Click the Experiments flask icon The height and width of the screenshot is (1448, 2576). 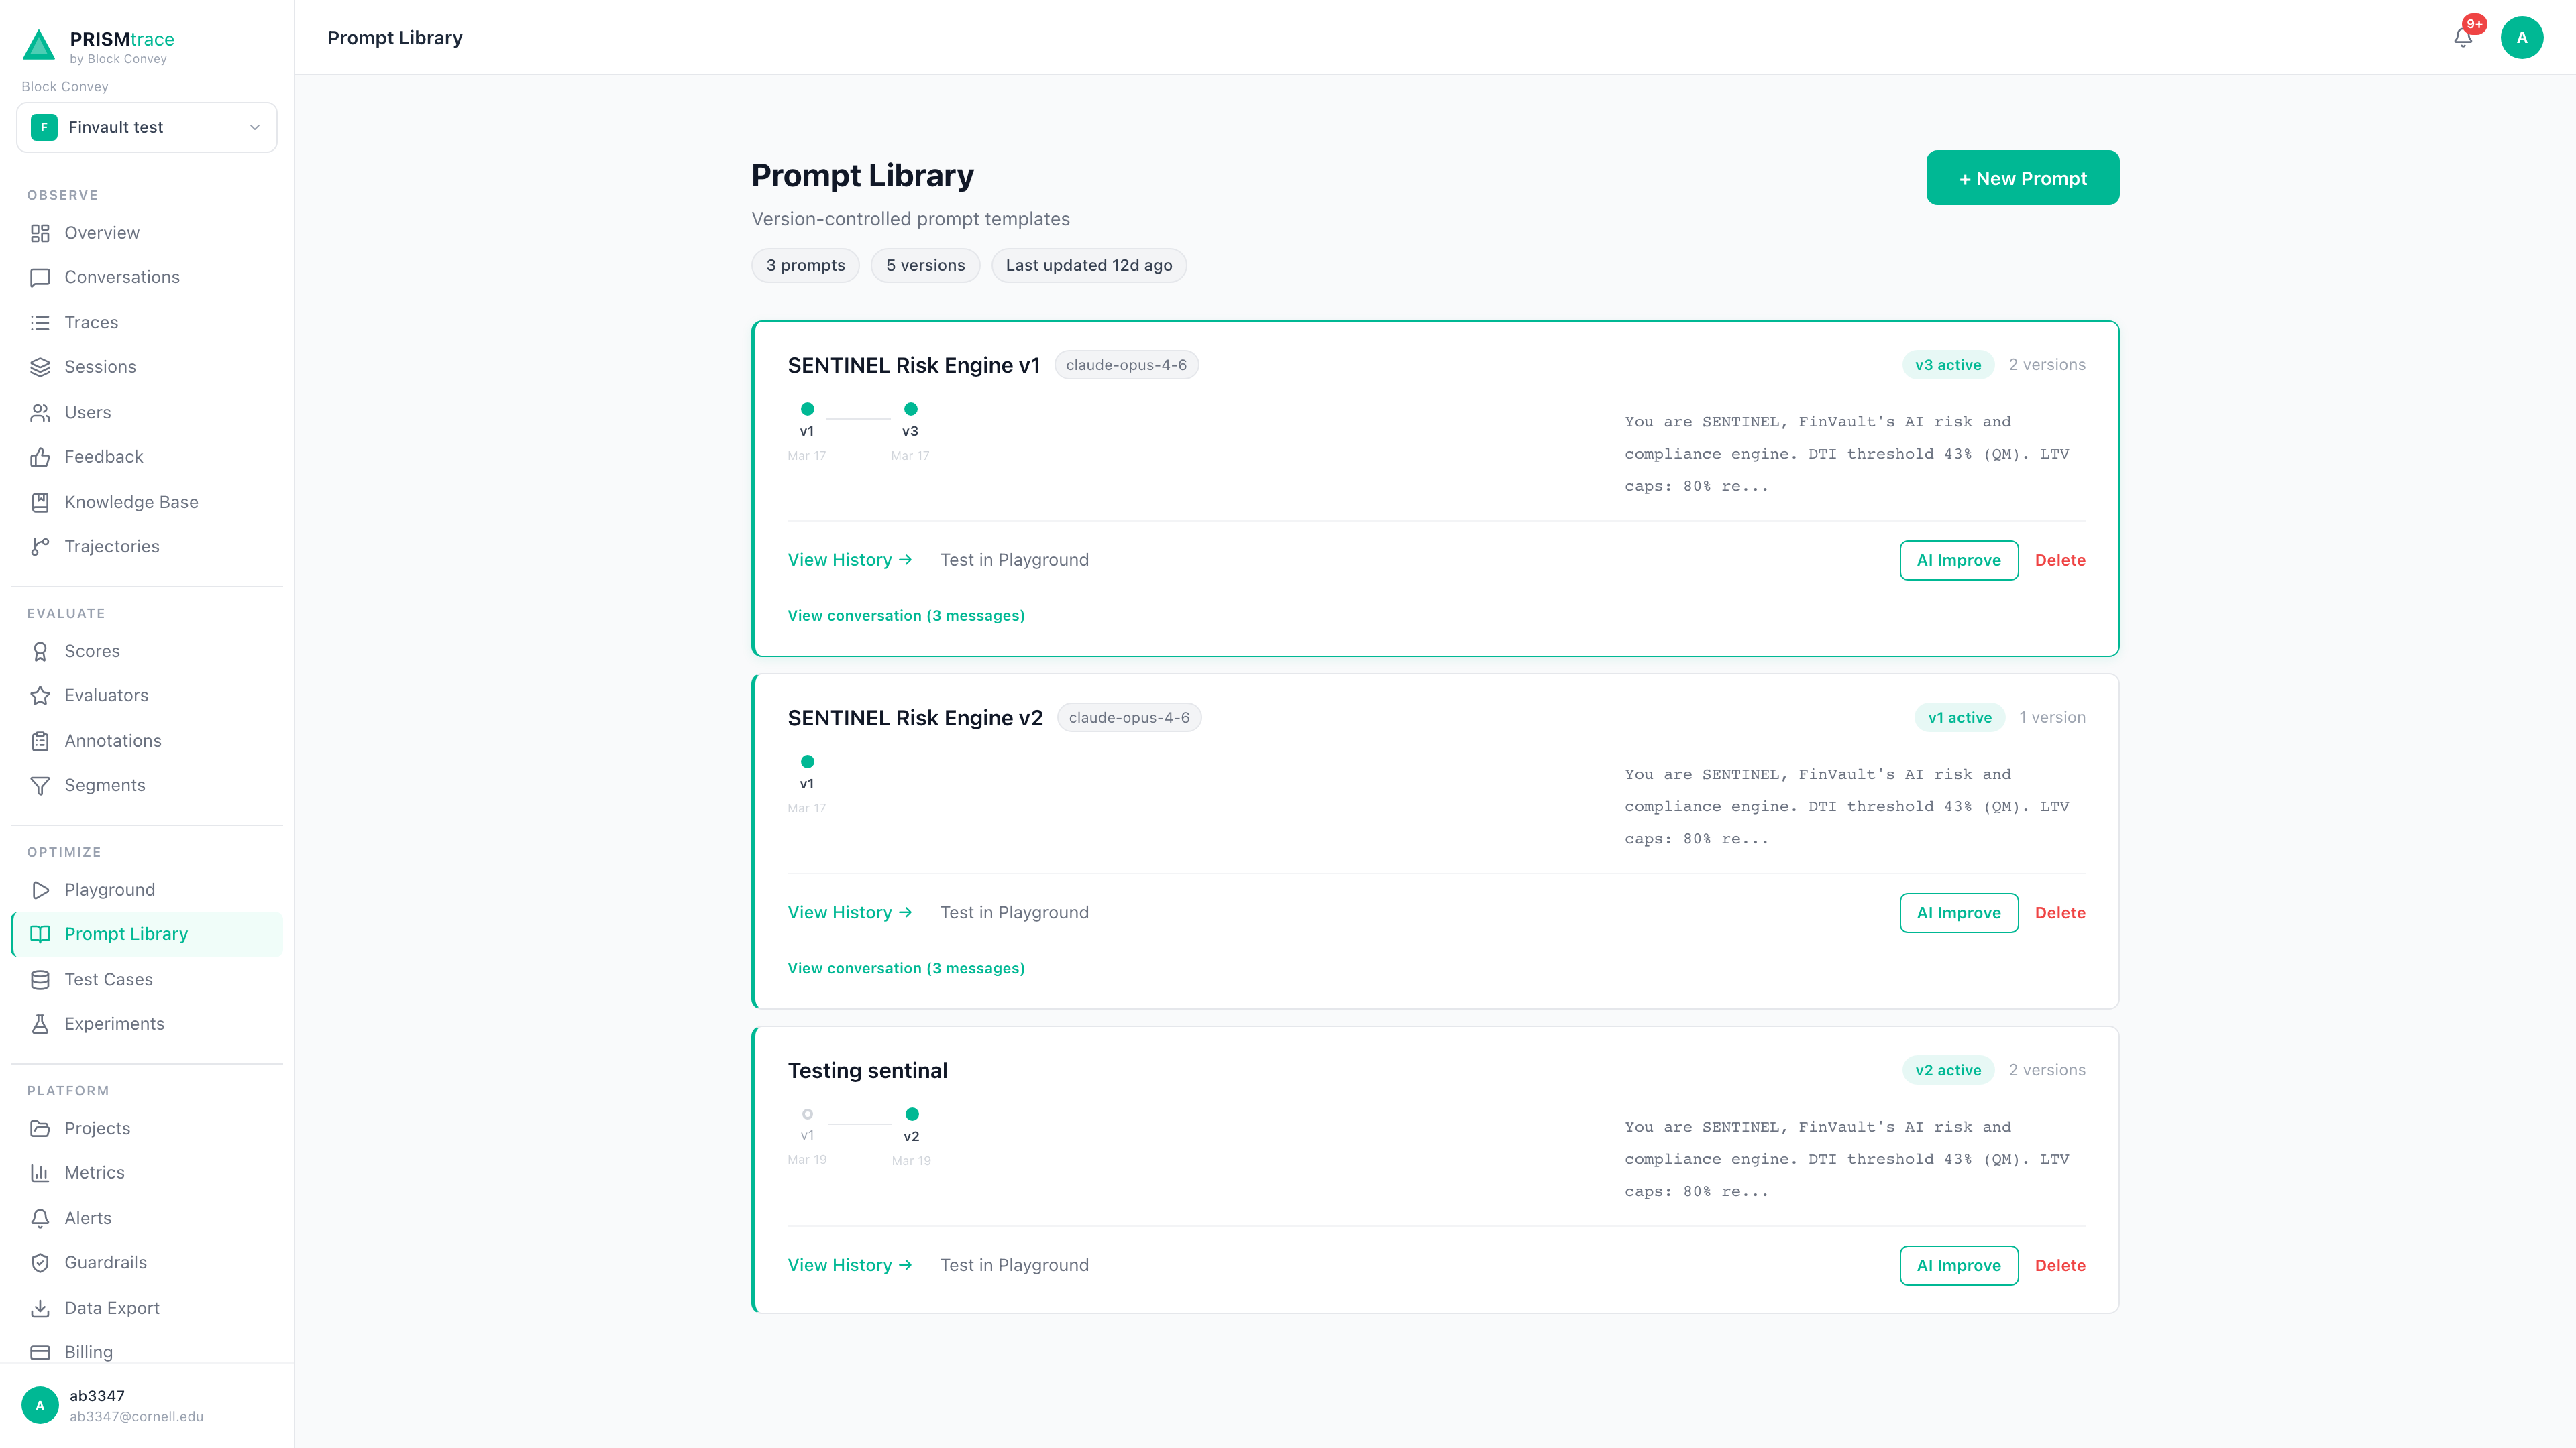tap(40, 1024)
